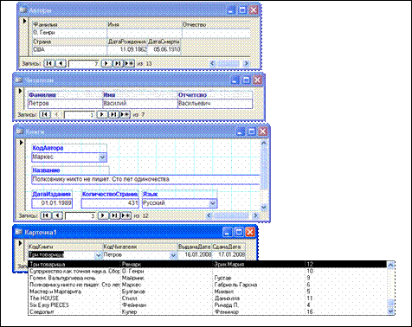Click ДатаИздания field 01.01.1989
The image size is (412, 327).
point(52,203)
